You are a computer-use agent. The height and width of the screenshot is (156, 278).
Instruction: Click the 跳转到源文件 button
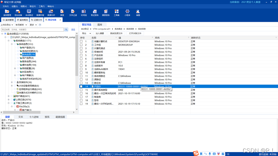116,33
